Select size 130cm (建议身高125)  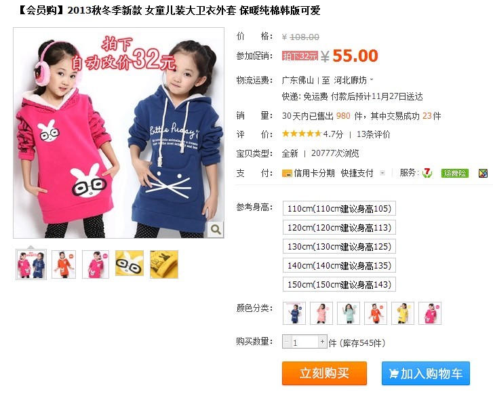click(339, 246)
